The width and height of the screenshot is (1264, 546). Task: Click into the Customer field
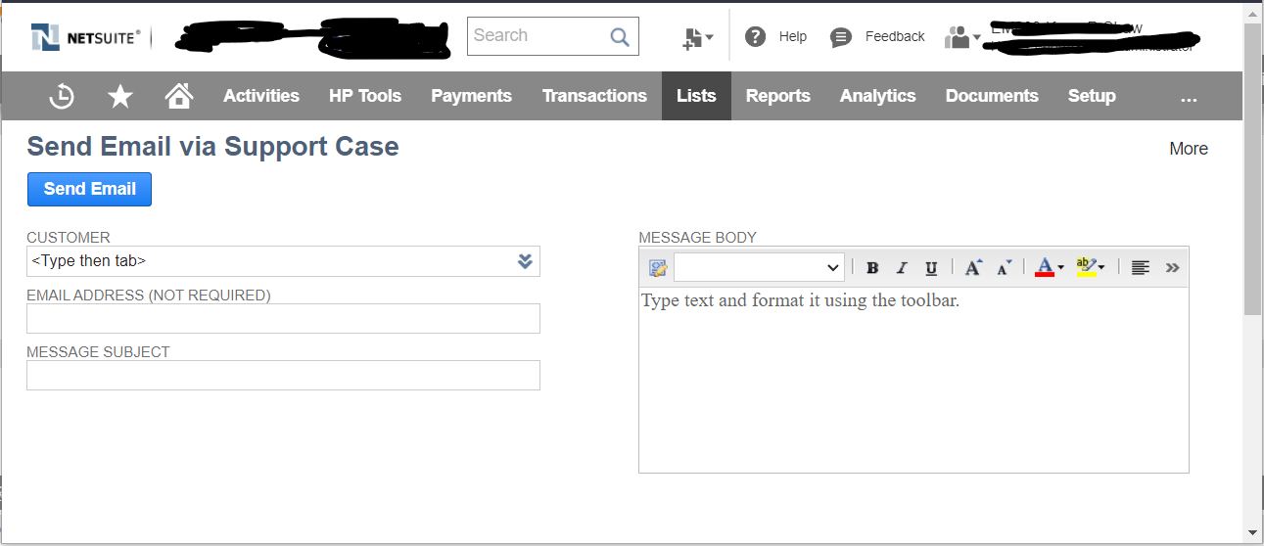coord(283,261)
